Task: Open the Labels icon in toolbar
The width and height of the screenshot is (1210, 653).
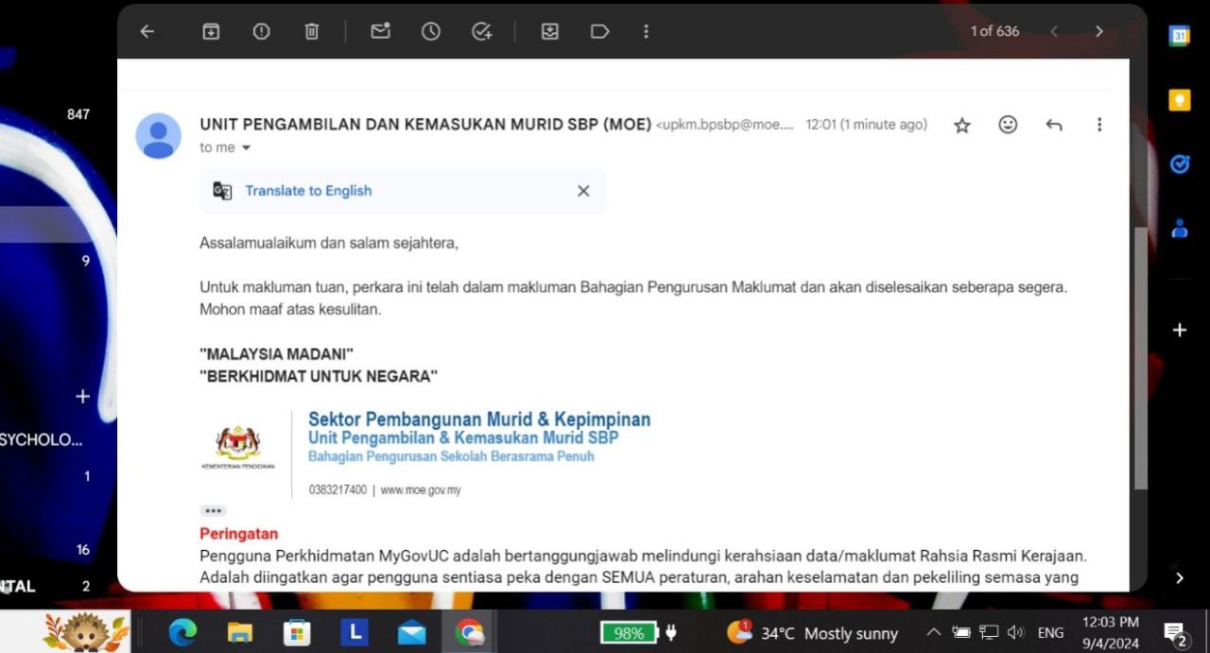Action: pos(599,31)
